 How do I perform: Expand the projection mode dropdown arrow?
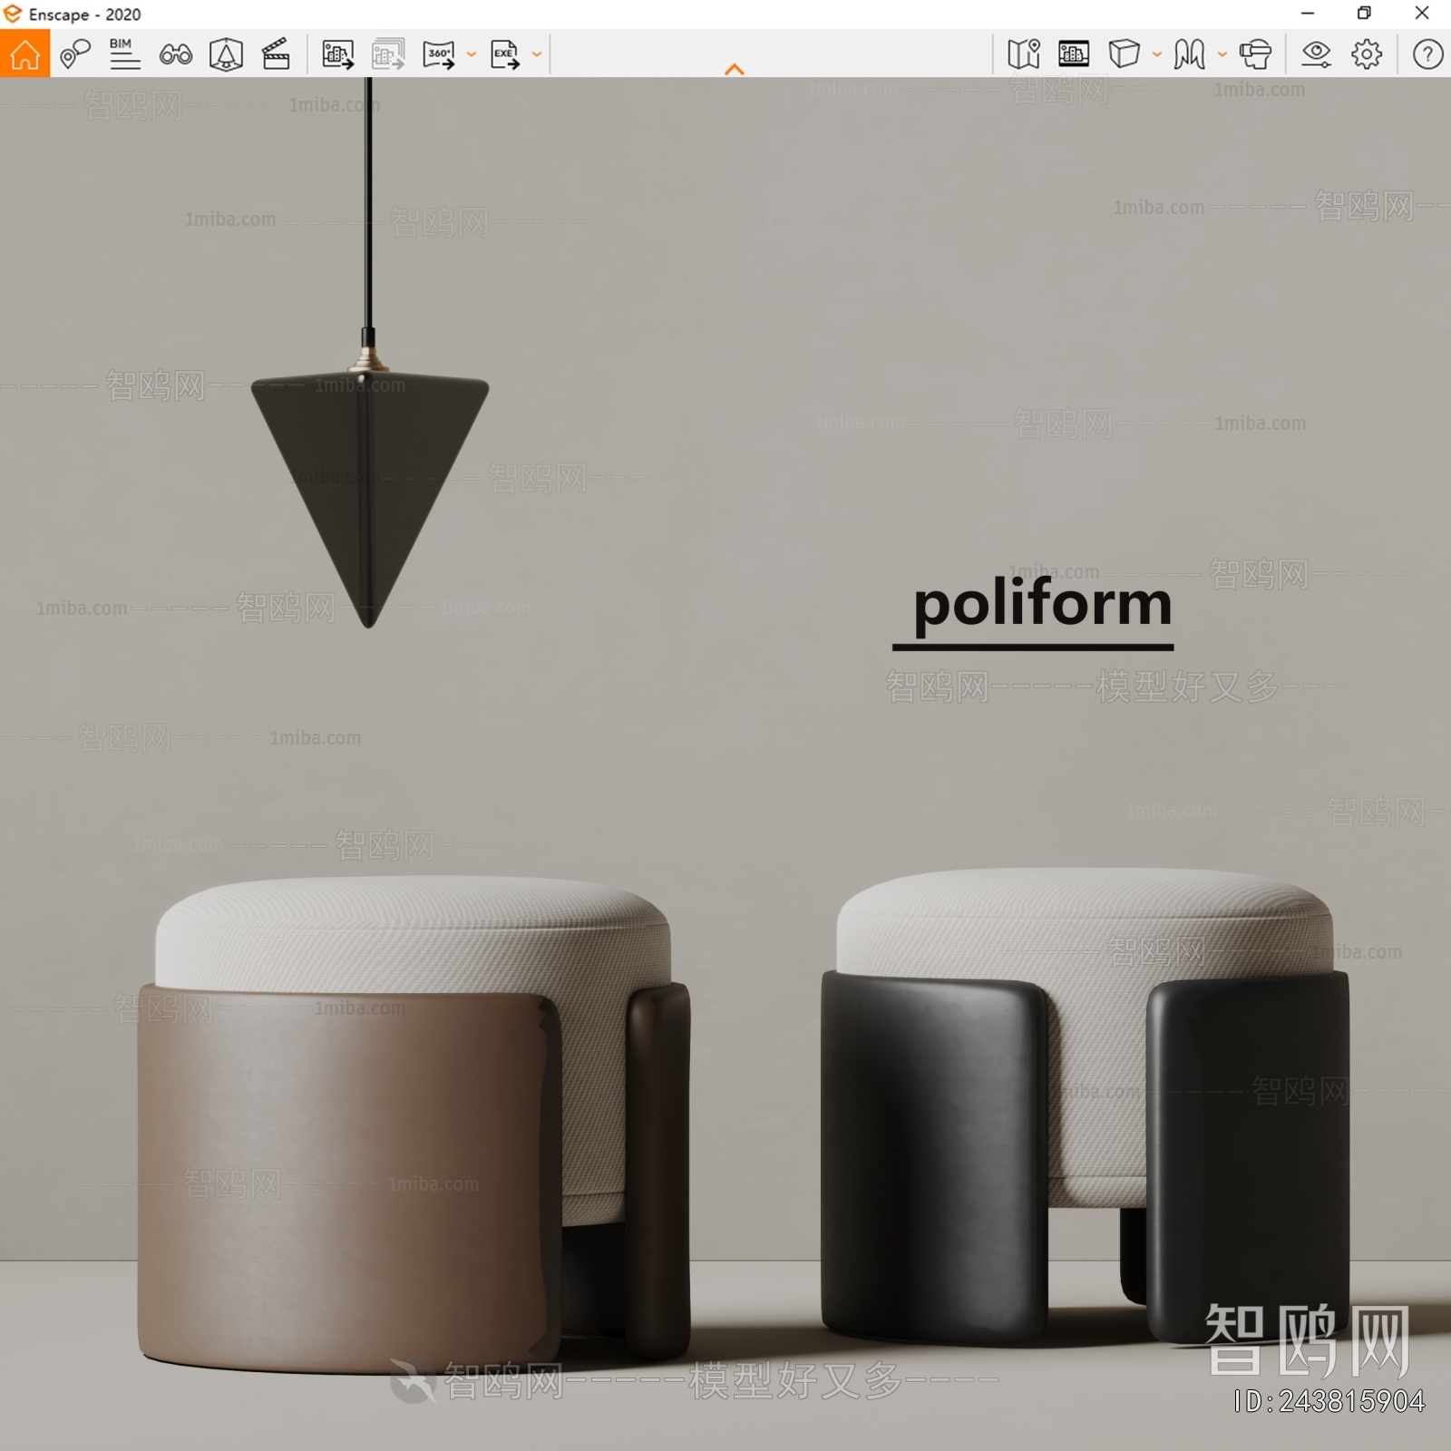click(x=1157, y=54)
